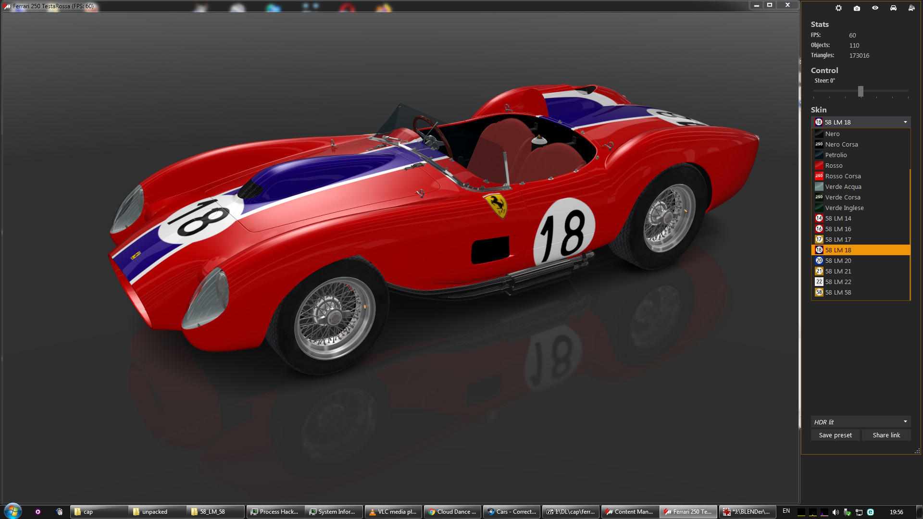Select the Nero Corsa skin
Viewport: 923px width, 519px height.
pos(861,145)
